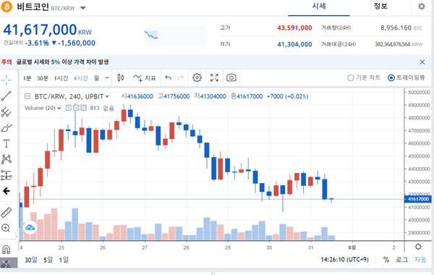Toggle logarithmic (로그) scale
The image size is (434, 275).
pyautogui.click(x=401, y=260)
